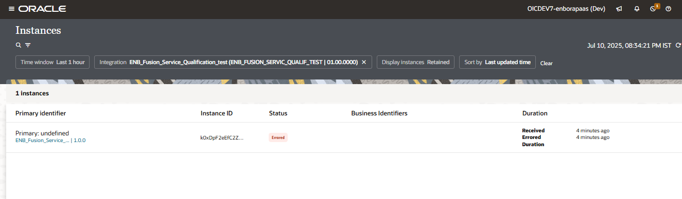This screenshot has height=199, width=682.
Task: Click the 1 instances count label
Action: point(32,93)
